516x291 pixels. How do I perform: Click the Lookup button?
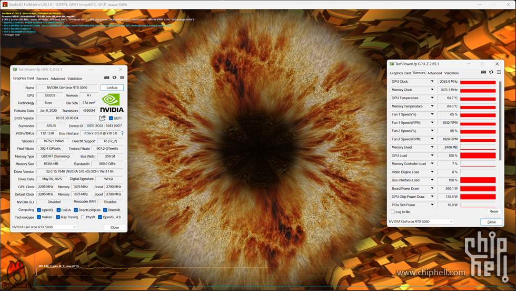(x=112, y=88)
